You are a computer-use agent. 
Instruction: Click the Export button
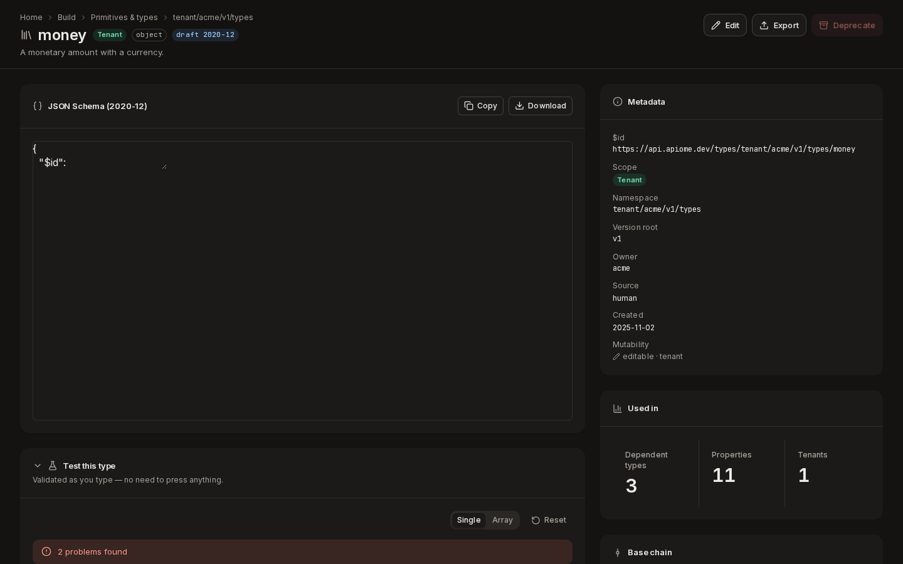[779, 25]
